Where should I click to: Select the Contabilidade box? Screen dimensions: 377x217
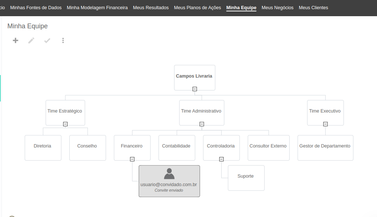point(177,147)
